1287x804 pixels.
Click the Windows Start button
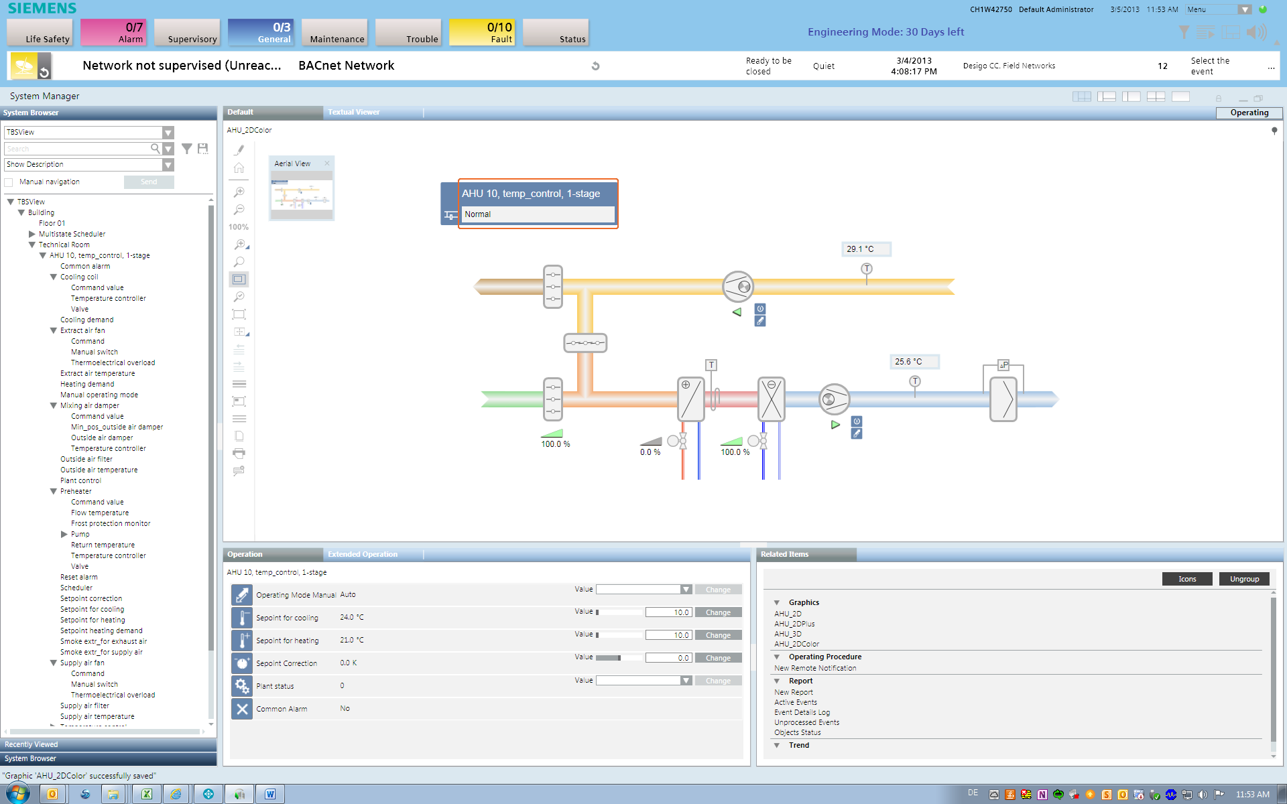point(18,794)
